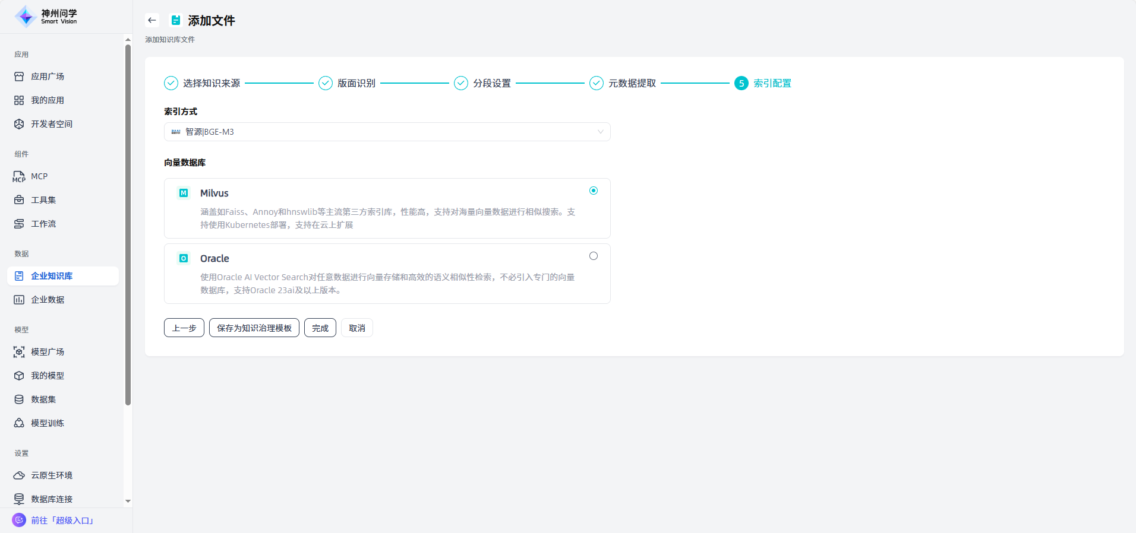This screenshot has width=1136, height=533.
Task: Click the 上一步 button
Action: (x=184, y=328)
